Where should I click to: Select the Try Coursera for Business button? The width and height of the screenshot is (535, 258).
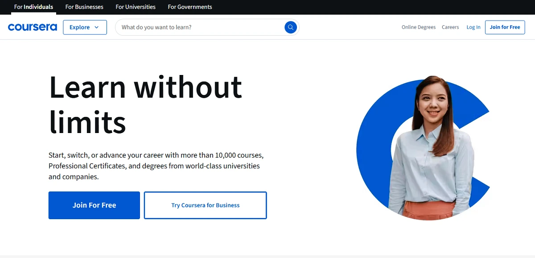206,205
